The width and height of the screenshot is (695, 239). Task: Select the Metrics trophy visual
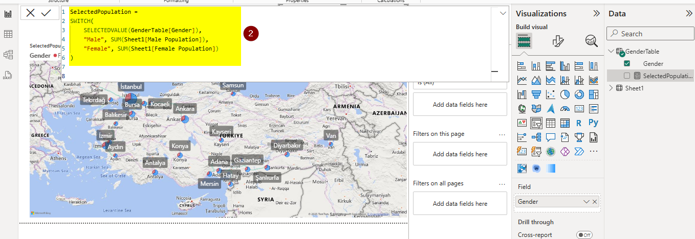(x=579, y=137)
